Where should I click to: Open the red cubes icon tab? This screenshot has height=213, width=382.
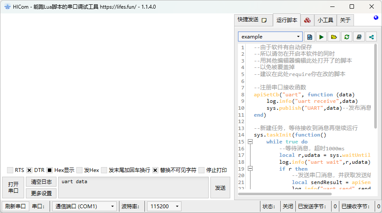[x=307, y=20]
